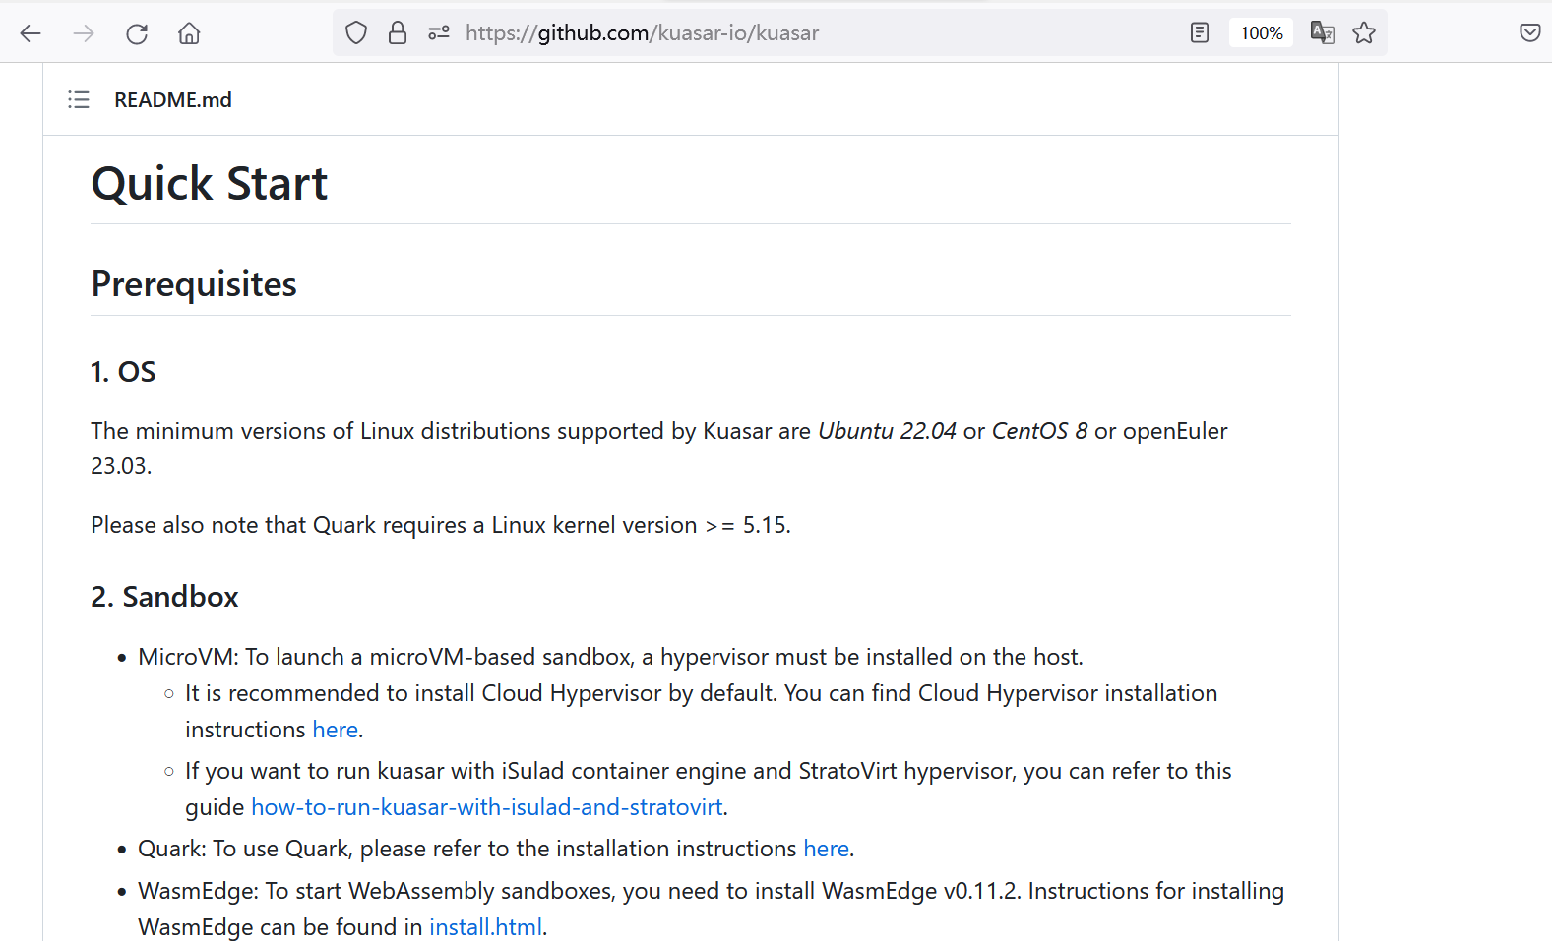Show site security padlock info
The height and width of the screenshot is (941, 1552).
[x=398, y=33]
